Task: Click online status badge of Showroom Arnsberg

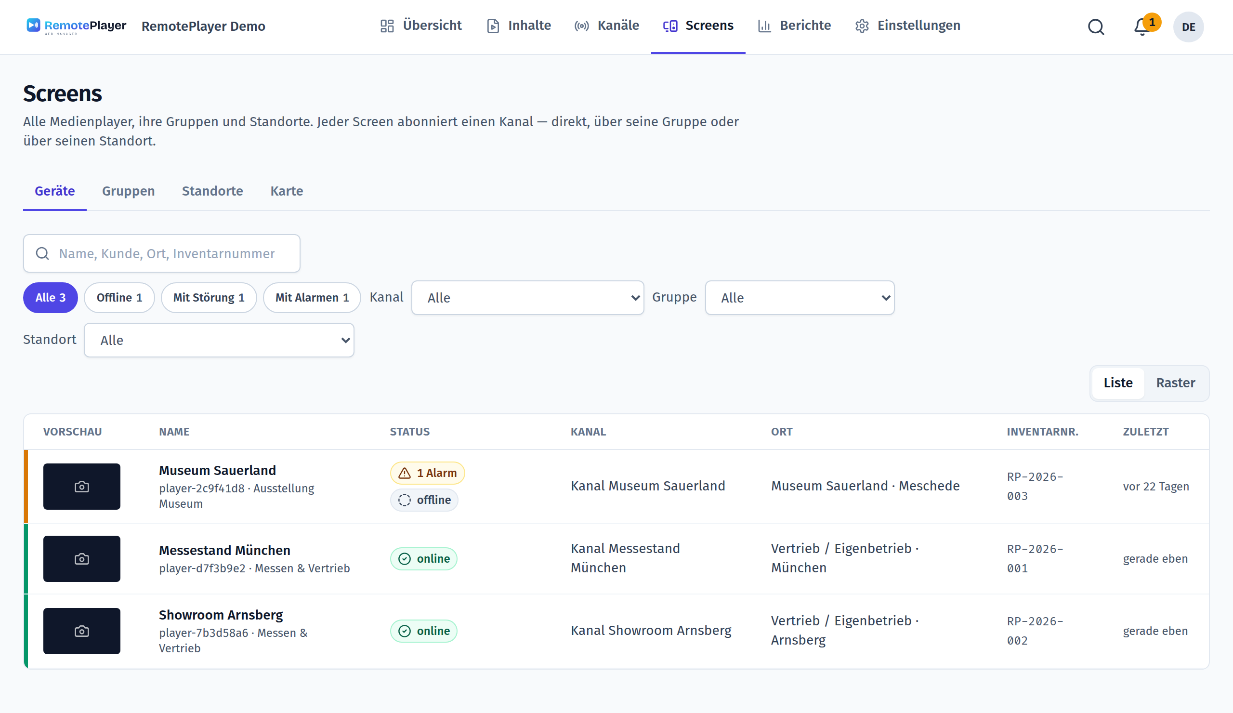Action: (424, 631)
